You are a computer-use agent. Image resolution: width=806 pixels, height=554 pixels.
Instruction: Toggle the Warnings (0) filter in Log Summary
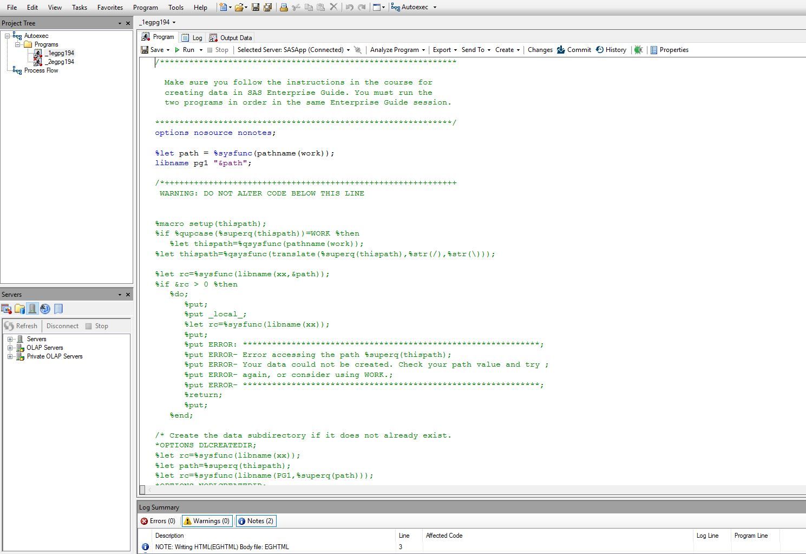[206, 520]
